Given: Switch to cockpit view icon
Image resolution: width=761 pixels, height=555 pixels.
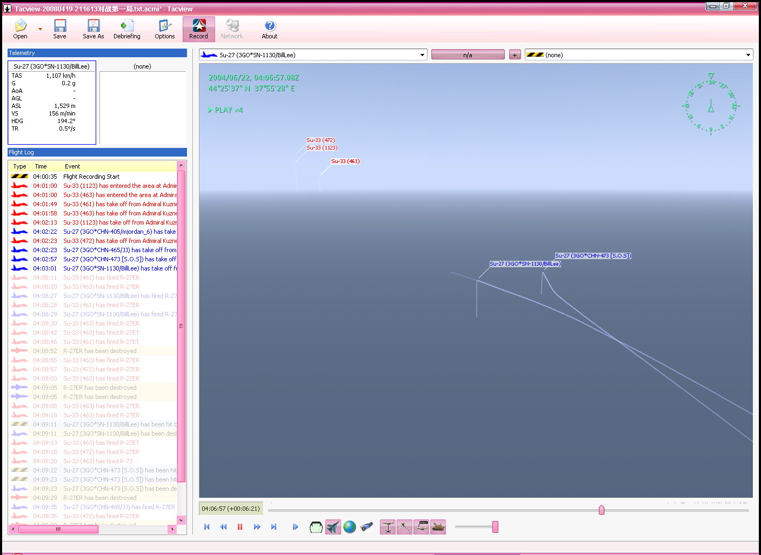Looking at the screenshot, I should (x=316, y=527).
